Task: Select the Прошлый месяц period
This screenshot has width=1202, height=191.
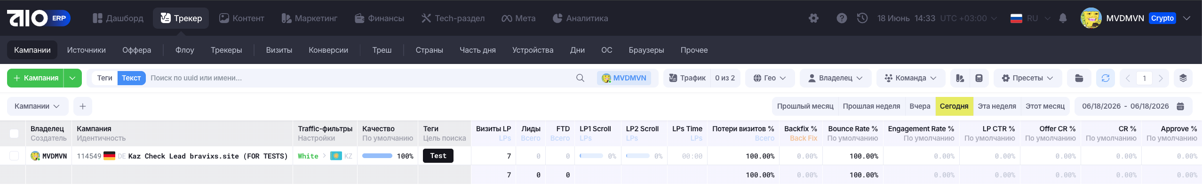Action: 805,106
